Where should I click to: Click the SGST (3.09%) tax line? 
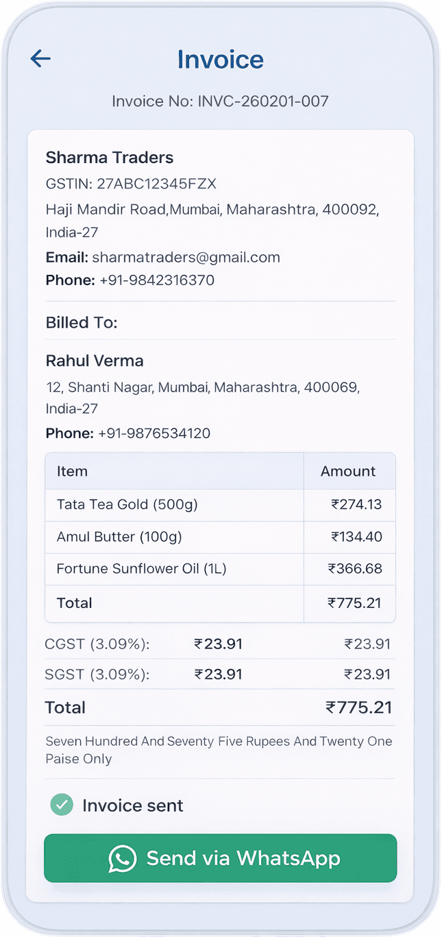[x=97, y=674]
